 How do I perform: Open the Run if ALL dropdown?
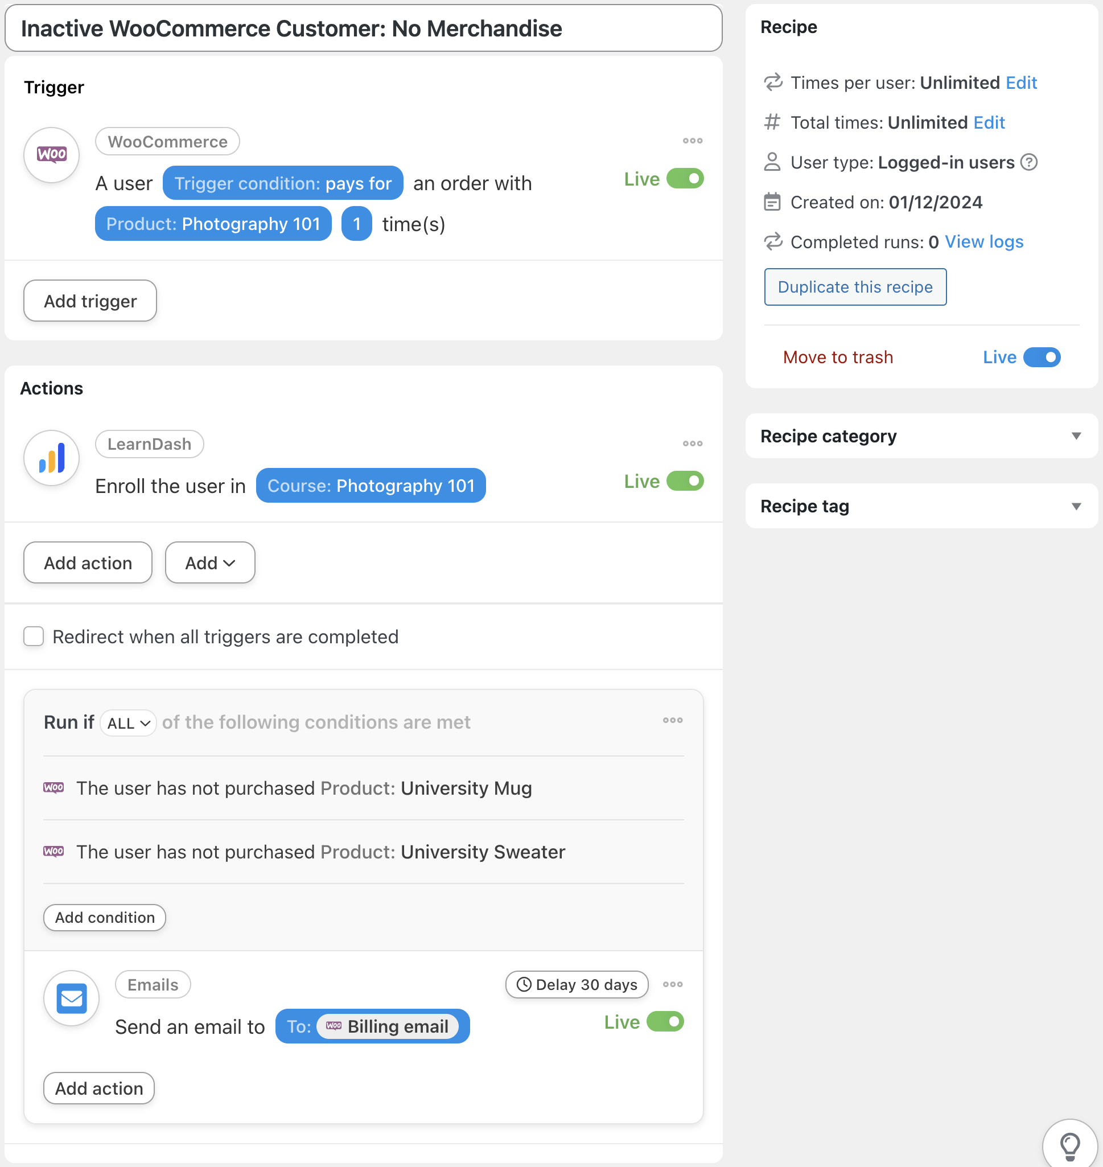pyautogui.click(x=128, y=723)
